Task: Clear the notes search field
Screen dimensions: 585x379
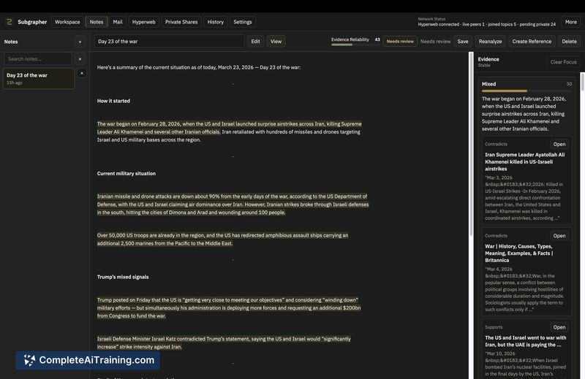Action: [80, 59]
